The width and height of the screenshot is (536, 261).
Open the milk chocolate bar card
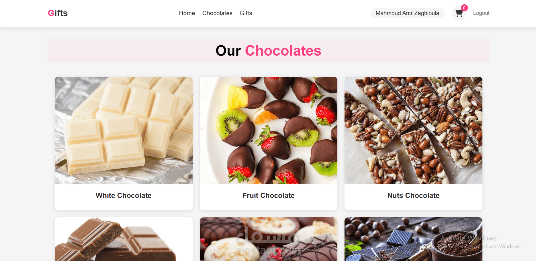[124, 239]
